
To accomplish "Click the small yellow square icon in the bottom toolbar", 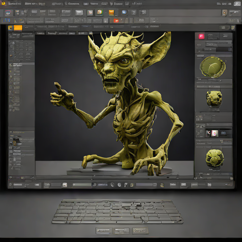I will (x=132, y=185).
